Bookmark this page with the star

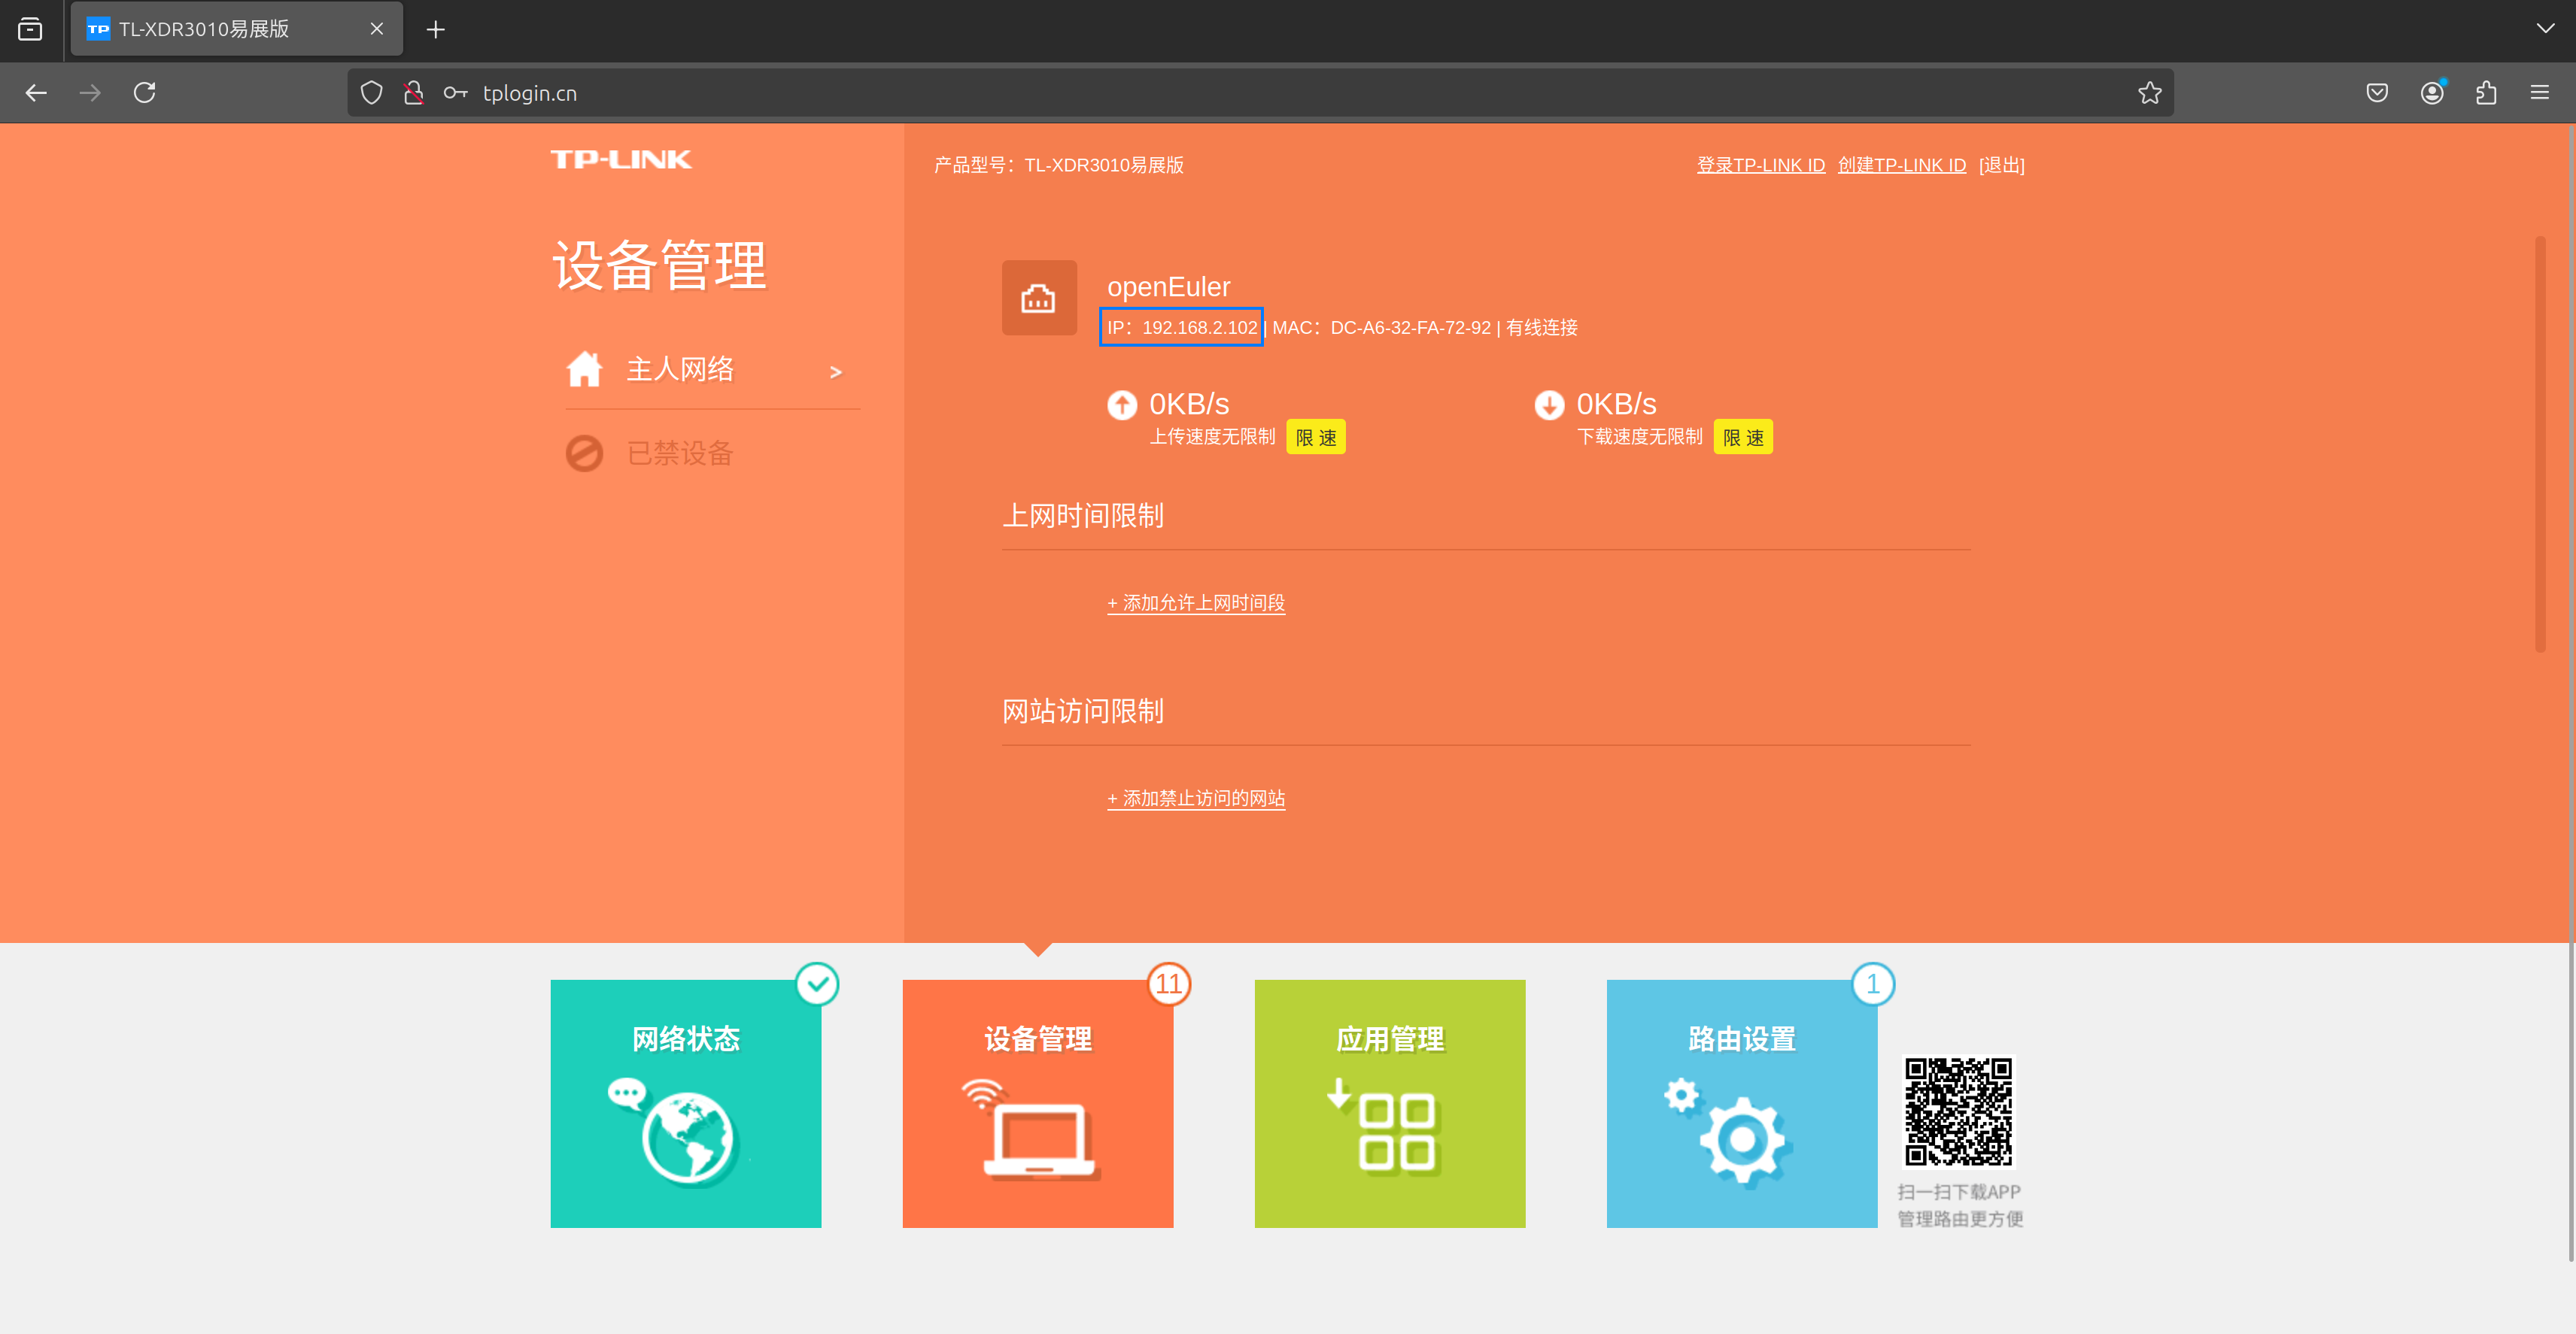tap(2149, 93)
